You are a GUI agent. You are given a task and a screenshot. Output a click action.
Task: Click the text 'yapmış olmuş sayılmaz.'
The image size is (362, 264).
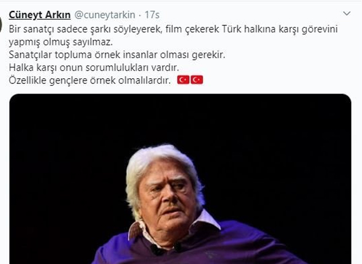(61, 43)
